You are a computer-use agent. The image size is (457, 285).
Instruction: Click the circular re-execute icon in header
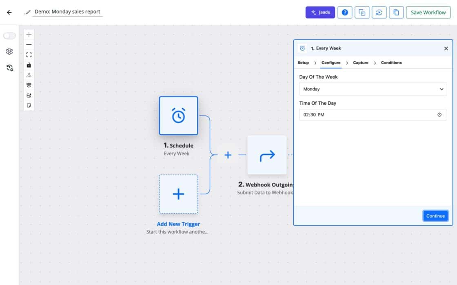[x=379, y=12]
